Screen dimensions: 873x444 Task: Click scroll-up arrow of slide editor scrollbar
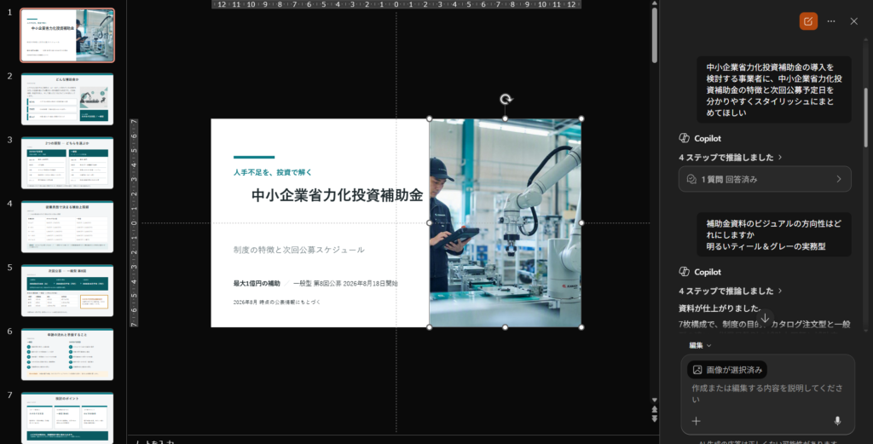tap(655, 3)
